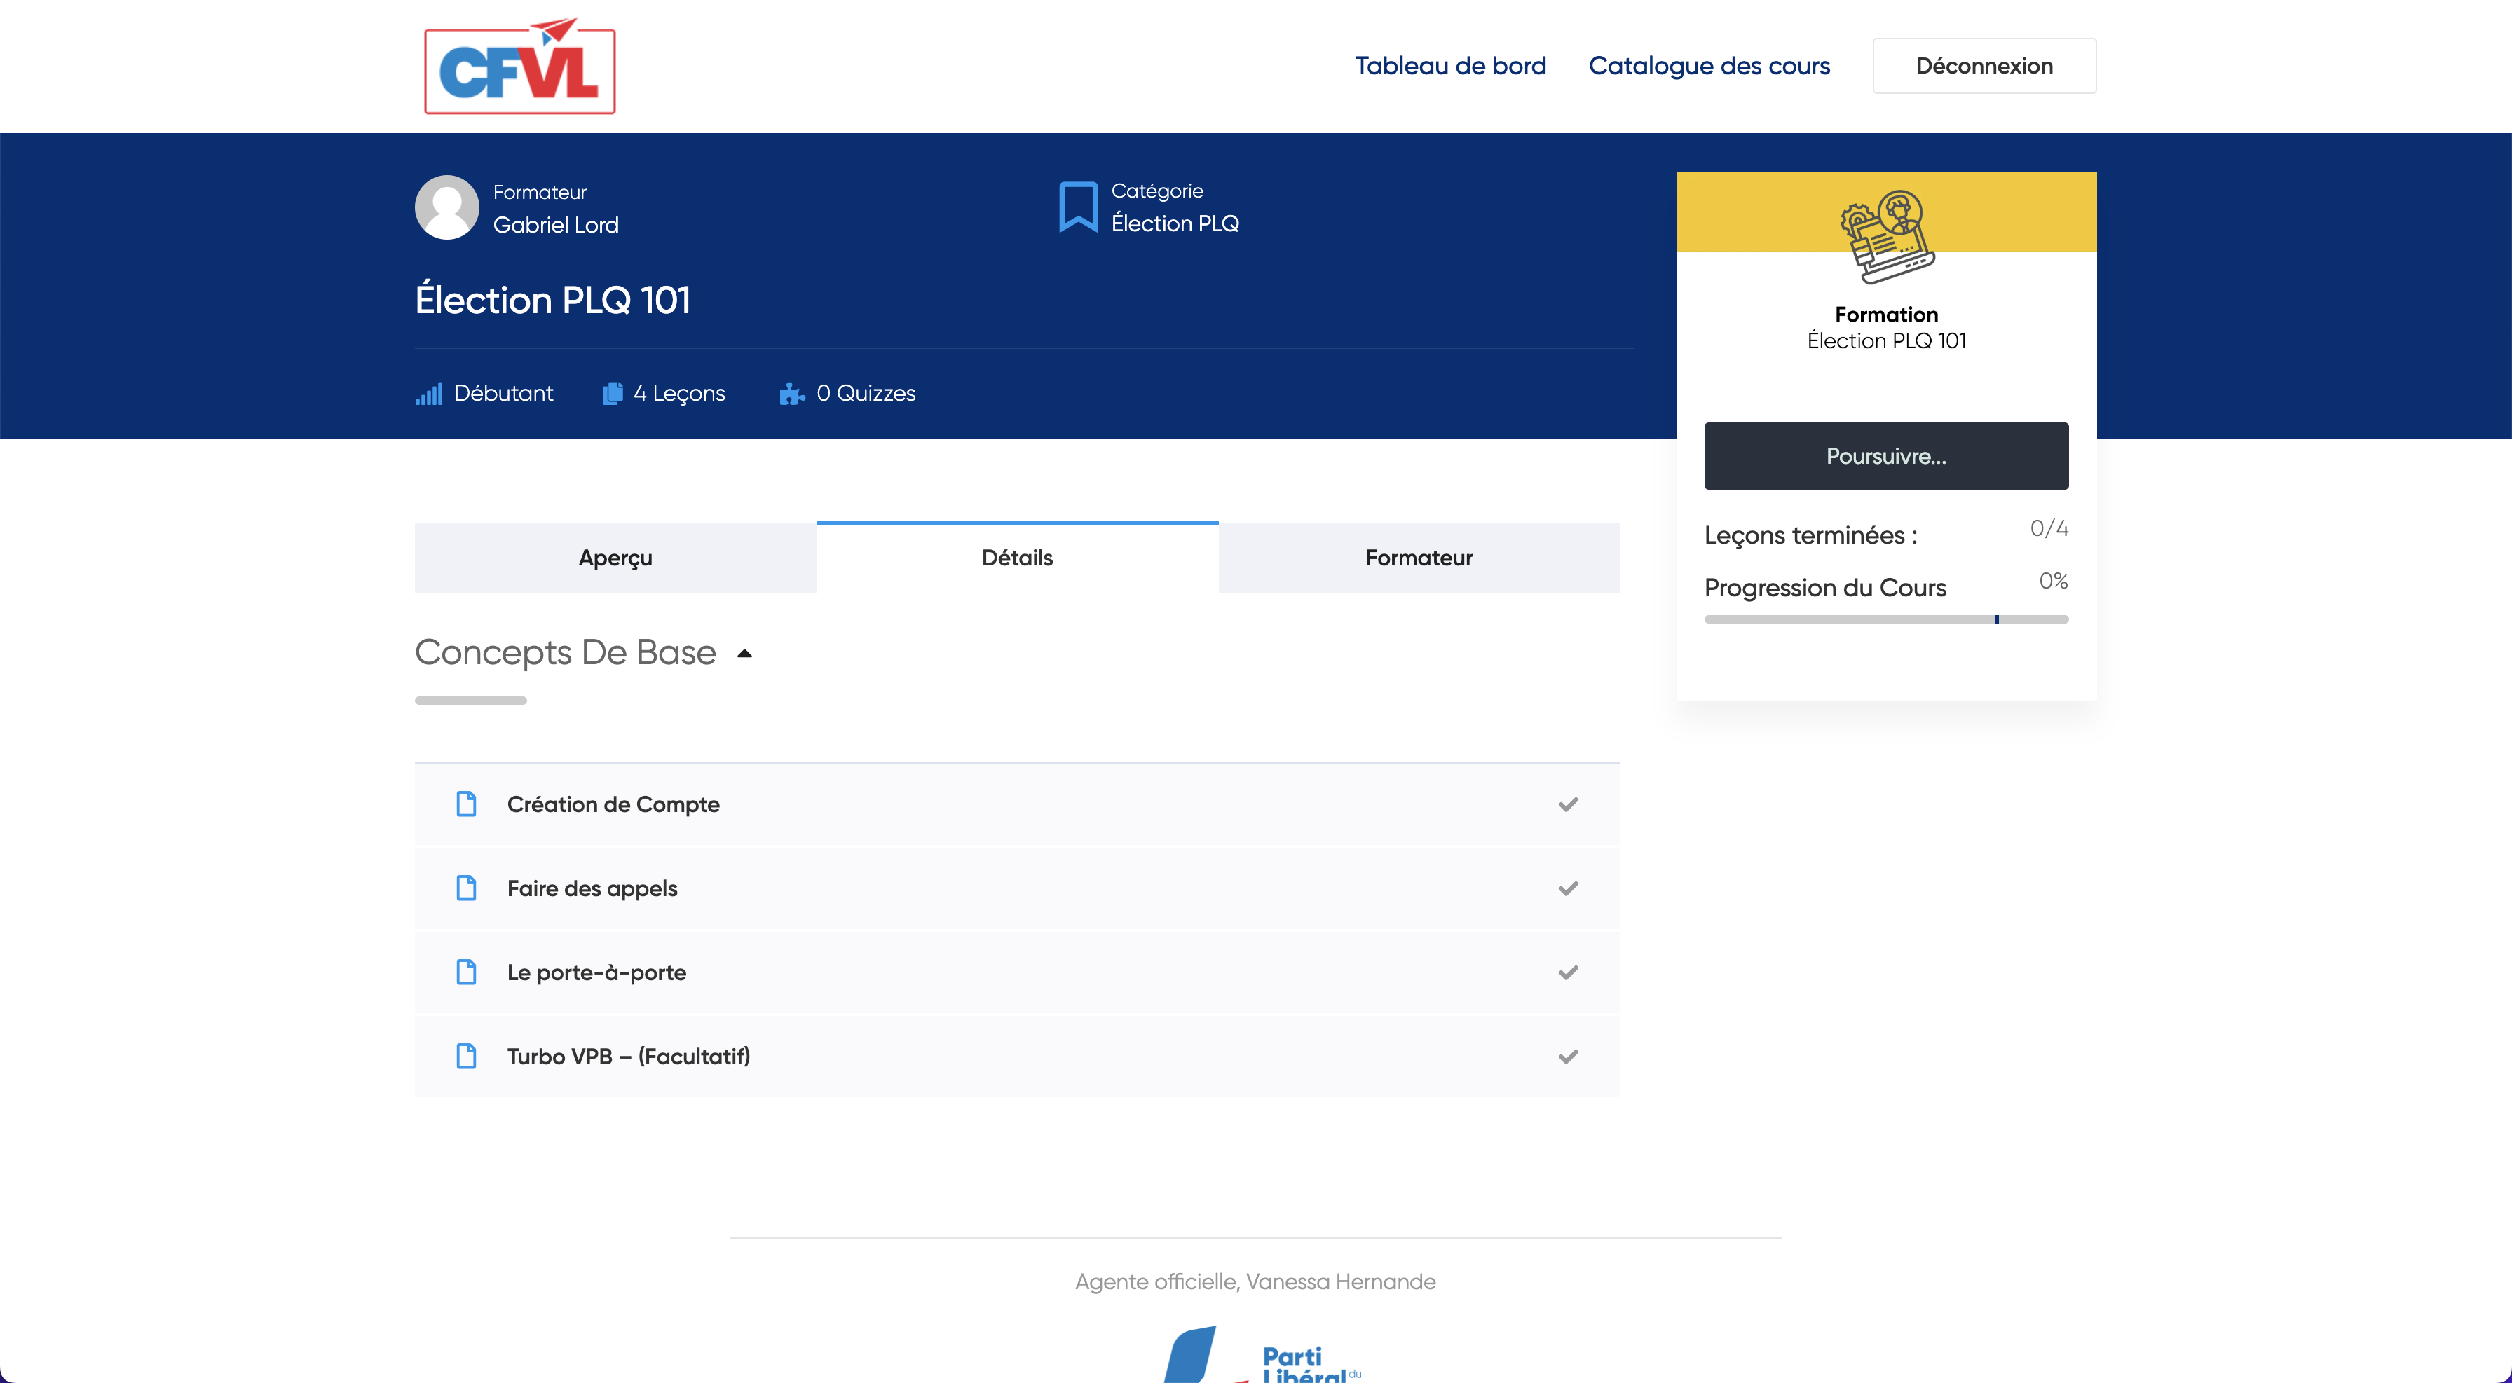The height and width of the screenshot is (1383, 2512).
Task: Click the course progression bar
Action: click(1886, 619)
